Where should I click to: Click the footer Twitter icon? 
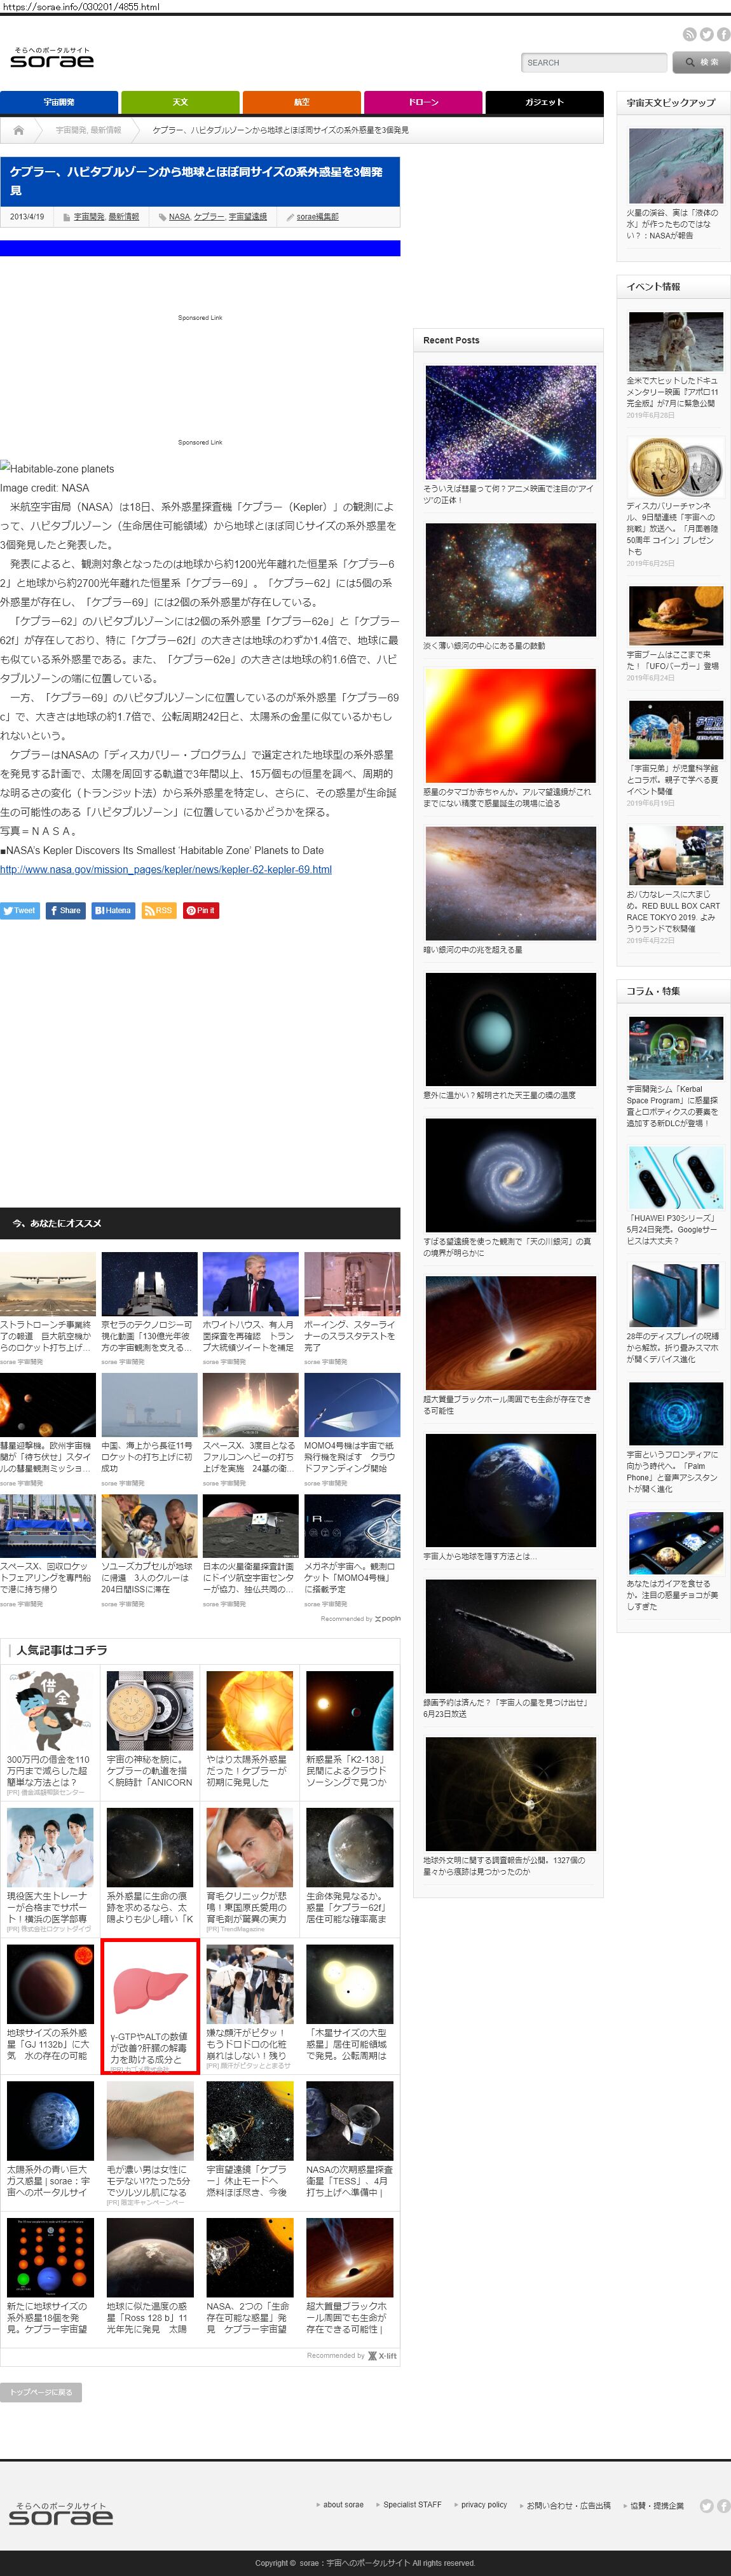[x=706, y=2506]
